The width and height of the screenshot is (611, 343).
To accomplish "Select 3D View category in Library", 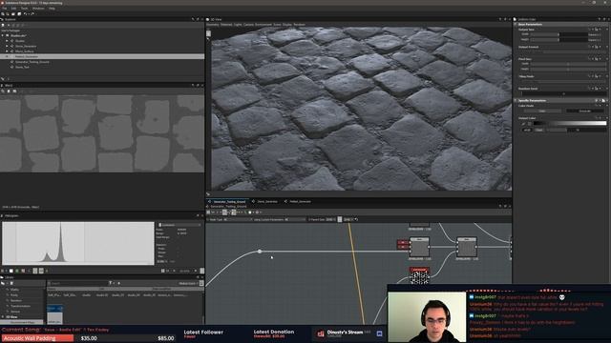I will (x=12, y=317).
